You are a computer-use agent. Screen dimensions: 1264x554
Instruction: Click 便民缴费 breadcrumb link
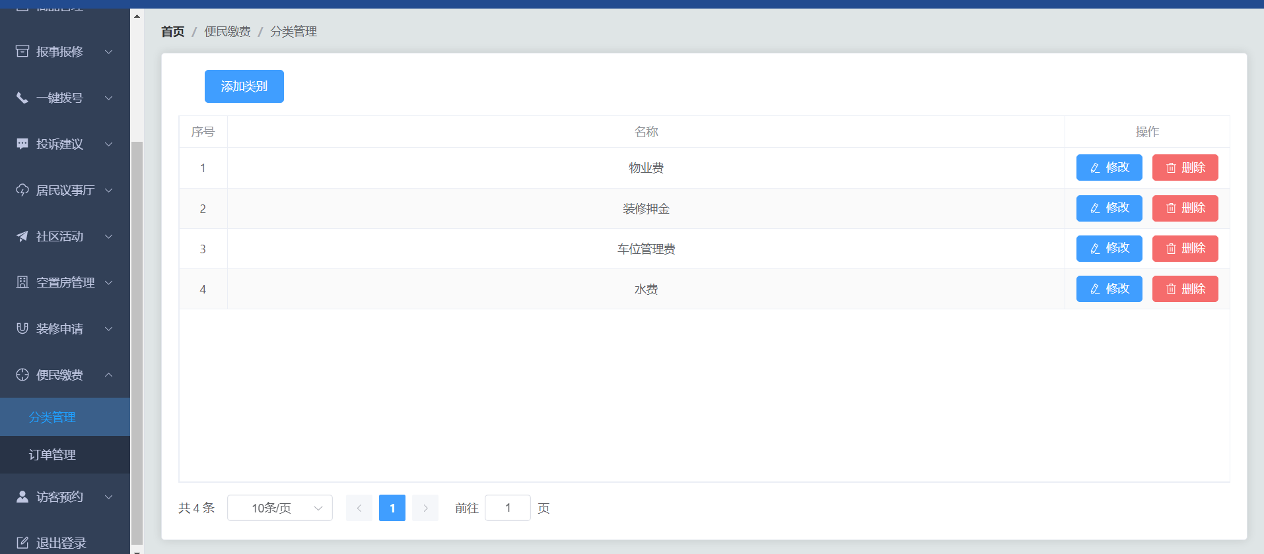[227, 32]
